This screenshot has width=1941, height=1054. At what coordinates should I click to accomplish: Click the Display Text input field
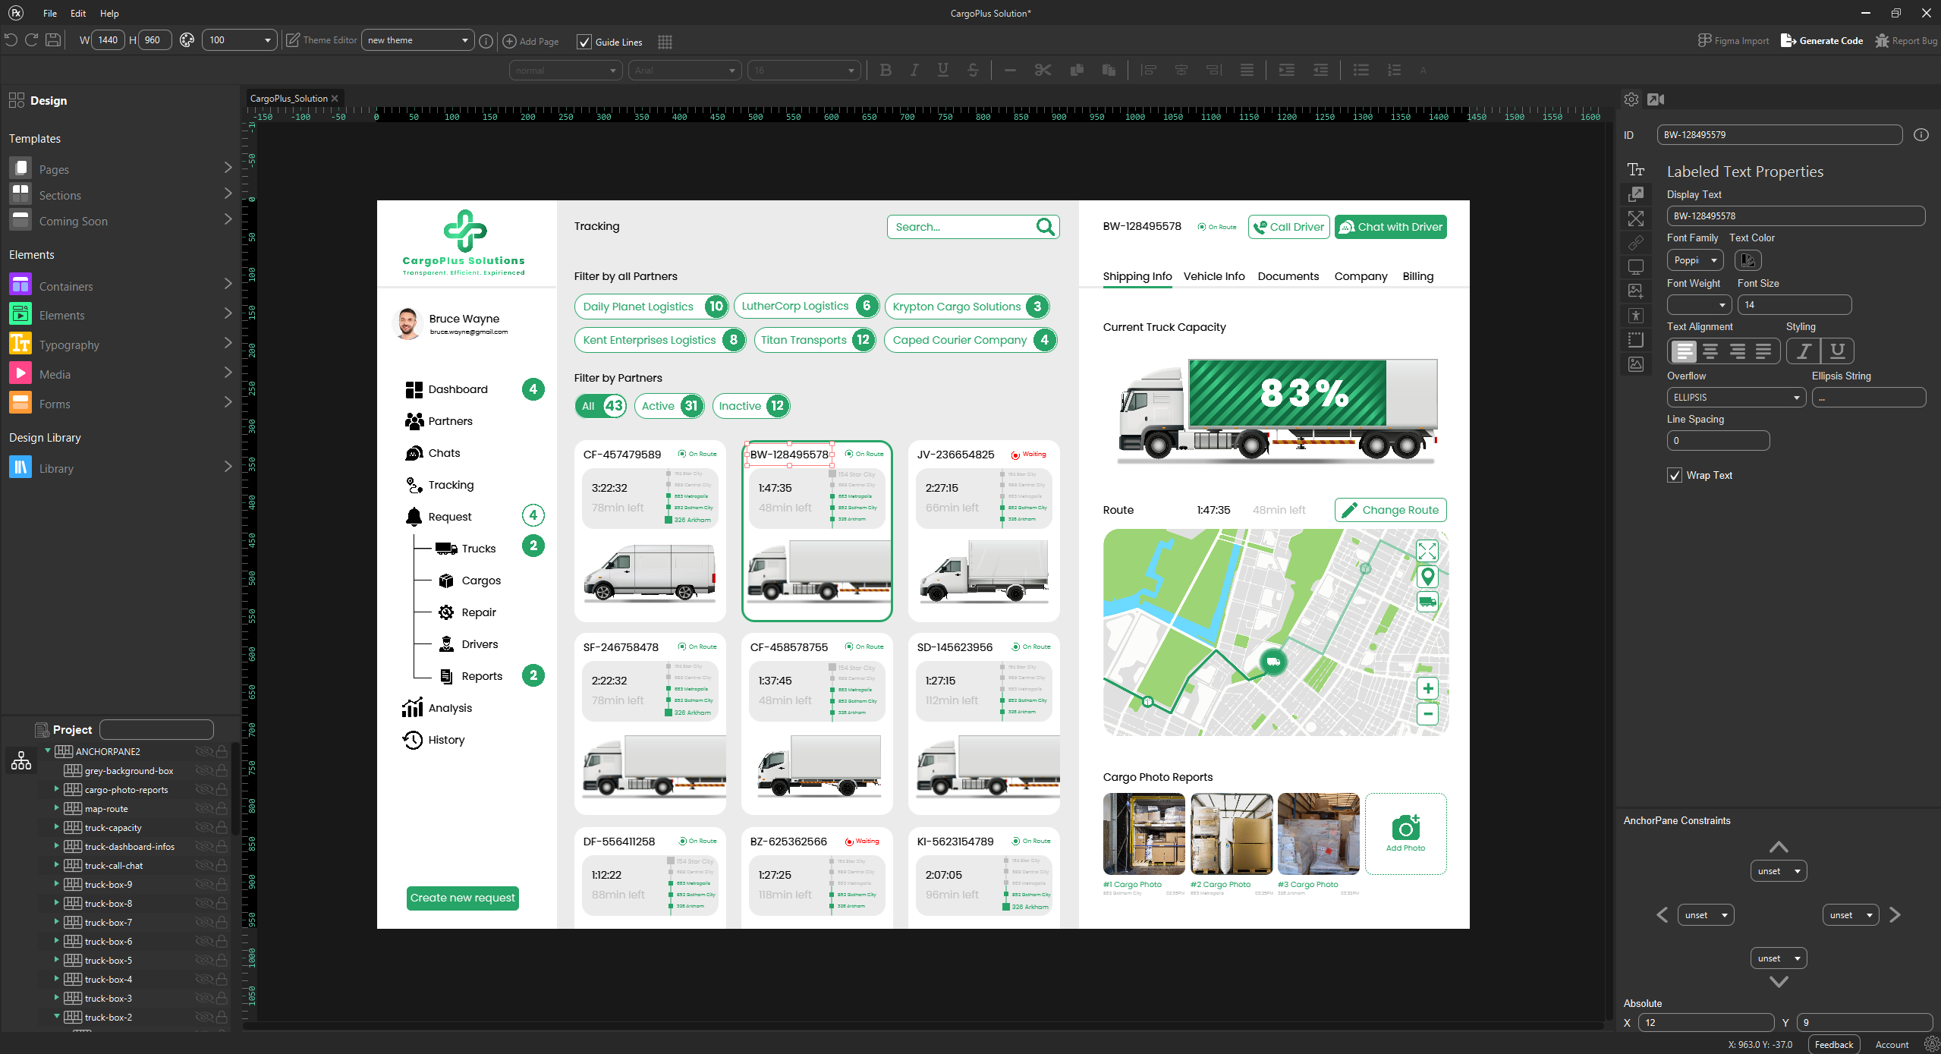1795,216
